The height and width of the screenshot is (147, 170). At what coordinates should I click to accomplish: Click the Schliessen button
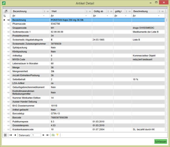(x=160, y=141)
